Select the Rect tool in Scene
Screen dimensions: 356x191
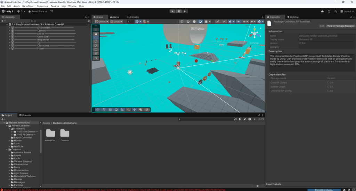click(96, 49)
